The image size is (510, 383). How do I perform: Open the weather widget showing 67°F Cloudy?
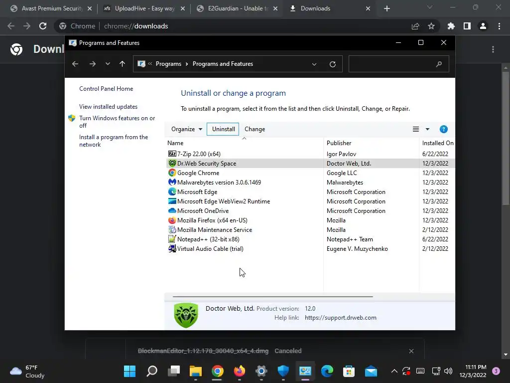tap(27, 371)
